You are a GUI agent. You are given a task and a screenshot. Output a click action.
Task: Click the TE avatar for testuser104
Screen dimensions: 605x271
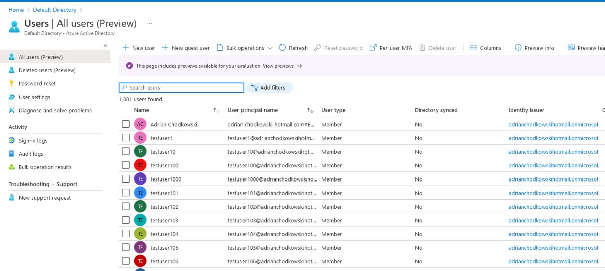(x=140, y=234)
